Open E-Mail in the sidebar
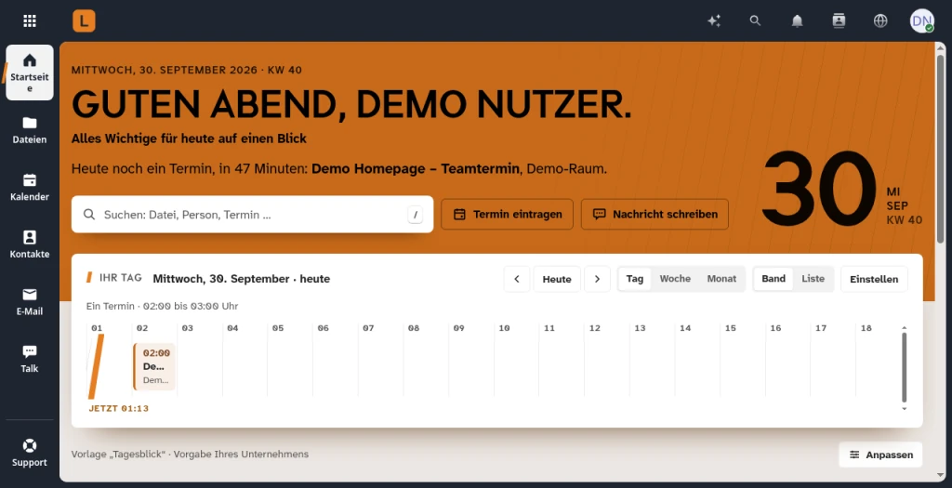Image resolution: width=952 pixels, height=488 pixels. (30, 302)
